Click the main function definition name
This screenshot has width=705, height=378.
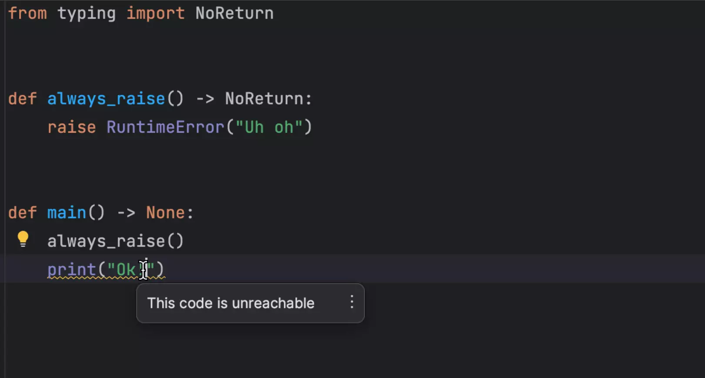pos(67,213)
